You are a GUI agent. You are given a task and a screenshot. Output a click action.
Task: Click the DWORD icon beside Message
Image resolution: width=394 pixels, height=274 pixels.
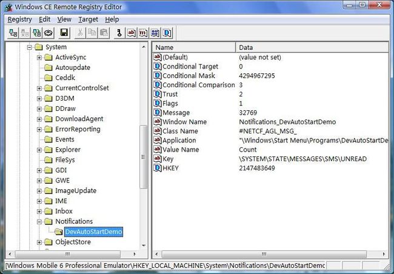158,112
